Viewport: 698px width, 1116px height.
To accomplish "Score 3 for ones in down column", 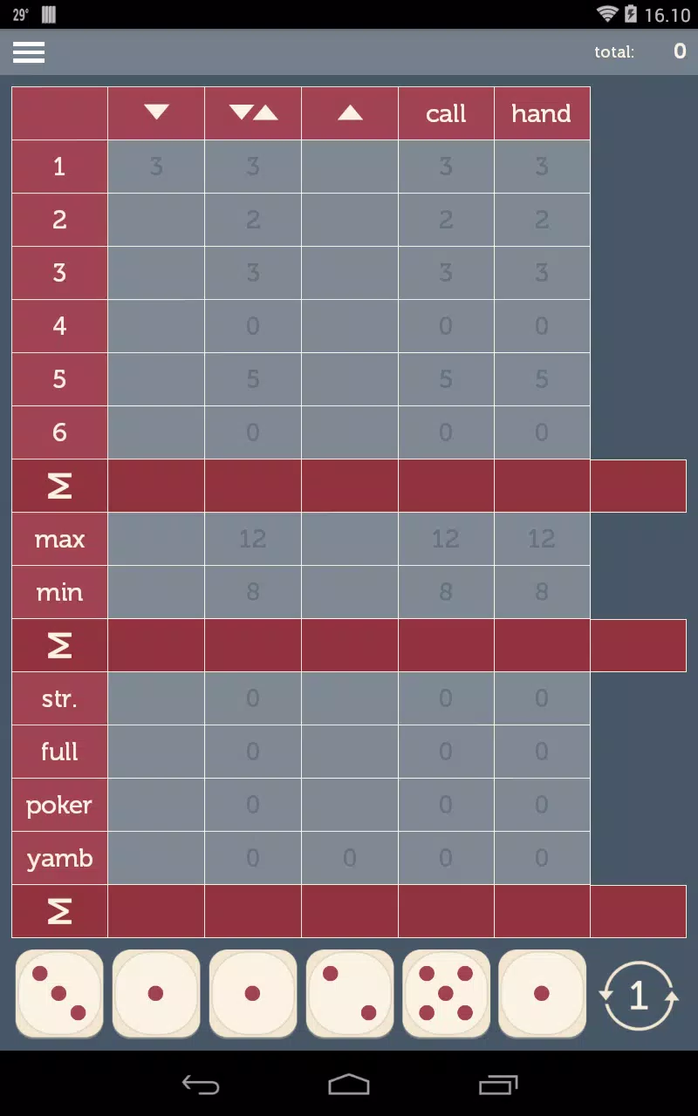I will [x=156, y=167].
